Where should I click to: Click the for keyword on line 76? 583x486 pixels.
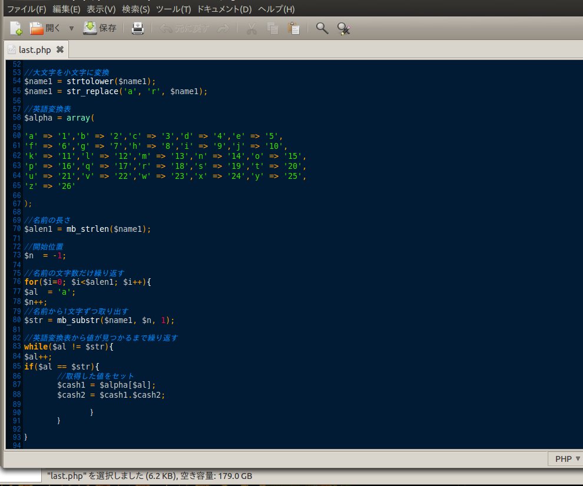(31, 282)
